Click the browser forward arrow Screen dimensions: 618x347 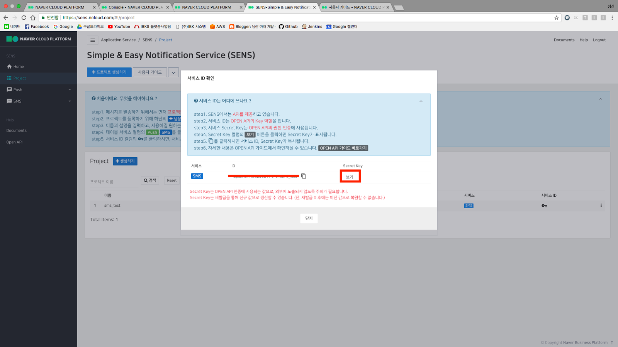point(15,18)
